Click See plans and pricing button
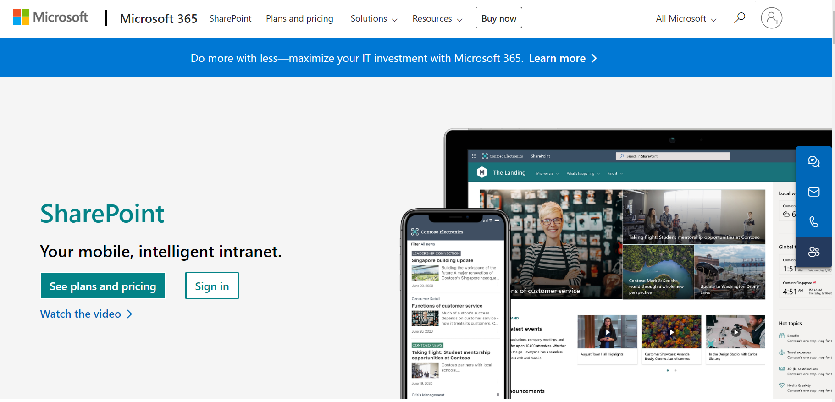This screenshot has width=835, height=402. [103, 286]
